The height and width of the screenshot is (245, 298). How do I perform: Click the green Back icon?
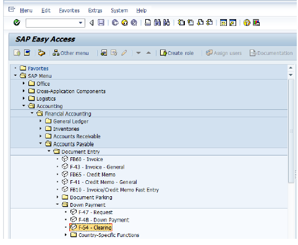point(115,23)
